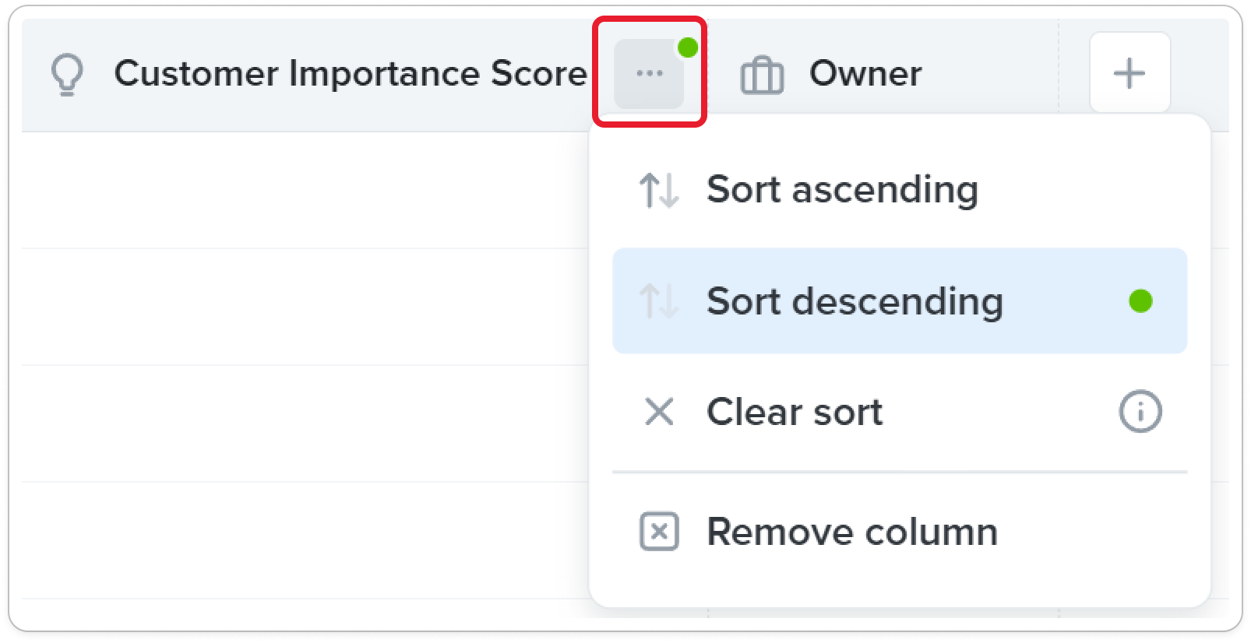Click the Owner column header
This screenshot has height=643, width=1251.
(865, 73)
